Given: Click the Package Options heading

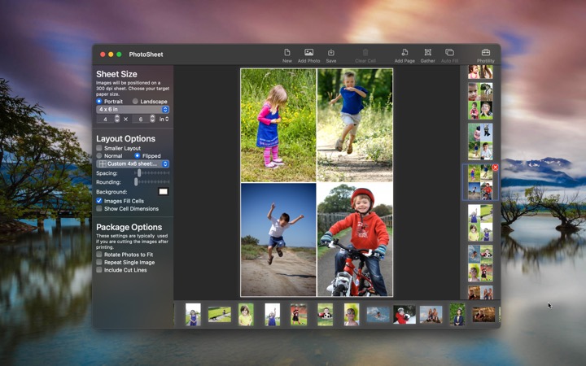Looking at the screenshot, I should [129, 227].
